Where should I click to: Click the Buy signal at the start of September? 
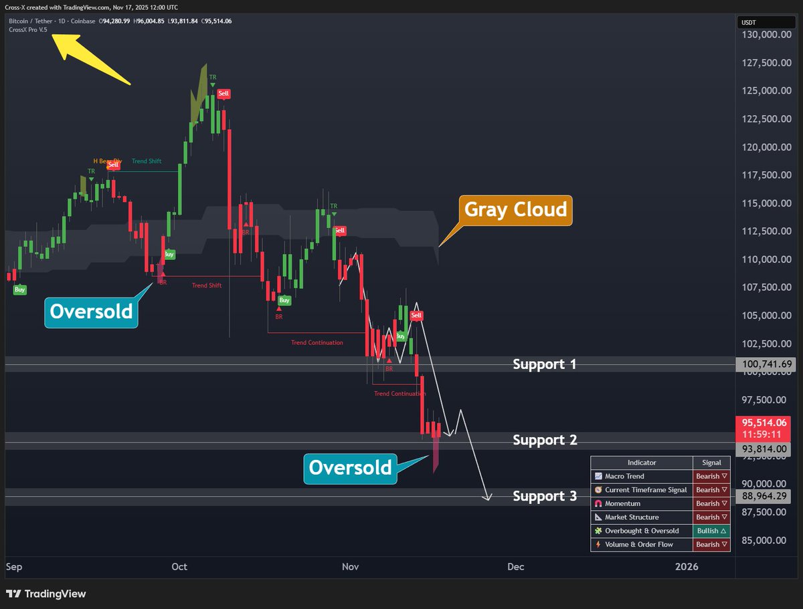click(x=20, y=289)
